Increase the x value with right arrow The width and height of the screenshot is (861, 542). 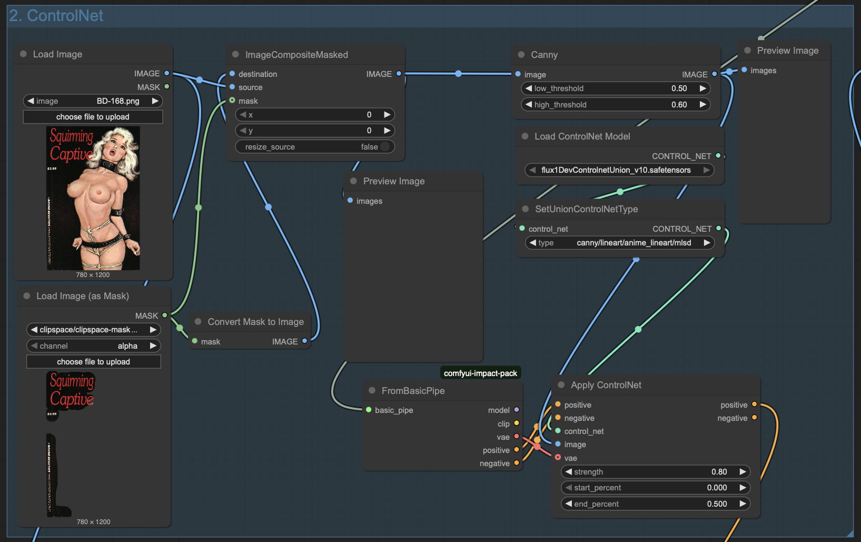[387, 114]
